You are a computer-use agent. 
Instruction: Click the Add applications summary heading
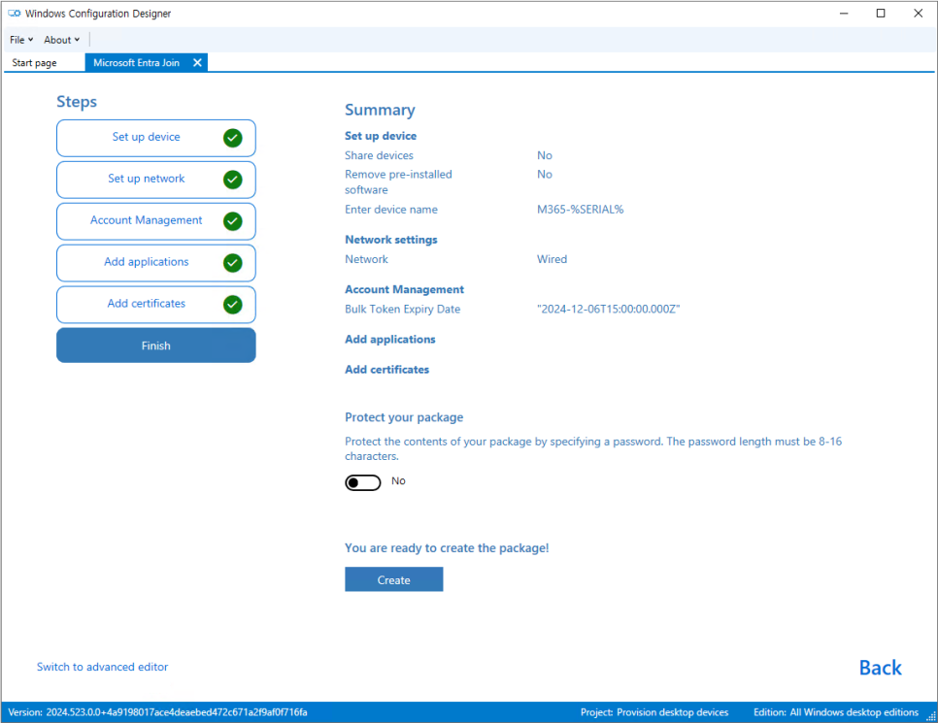click(x=390, y=339)
